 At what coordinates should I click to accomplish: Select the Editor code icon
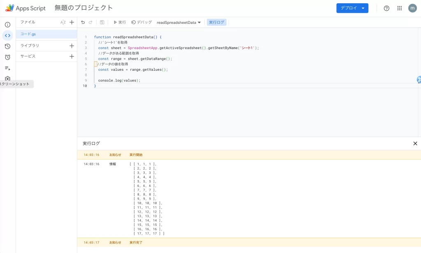coord(7,35)
